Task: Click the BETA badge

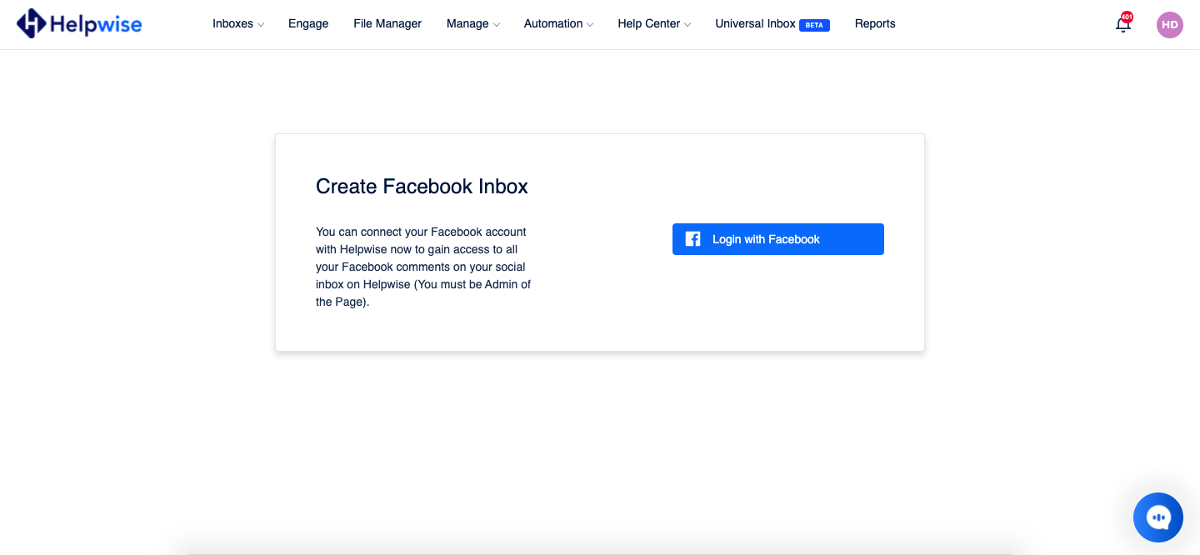Action: click(814, 25)
